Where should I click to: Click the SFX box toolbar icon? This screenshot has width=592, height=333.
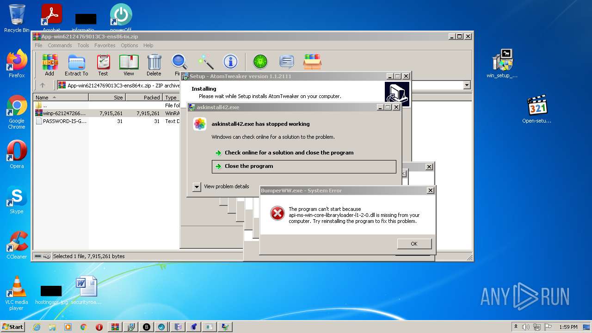point(313,62)
